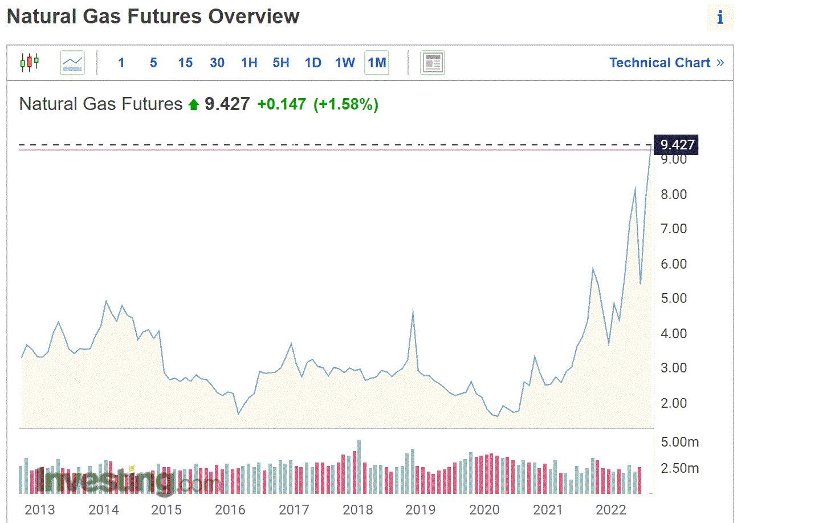Switch to the 30-minute interval
Image resolution: width=831 pixels, height=523 pixels.
(217, 63)
